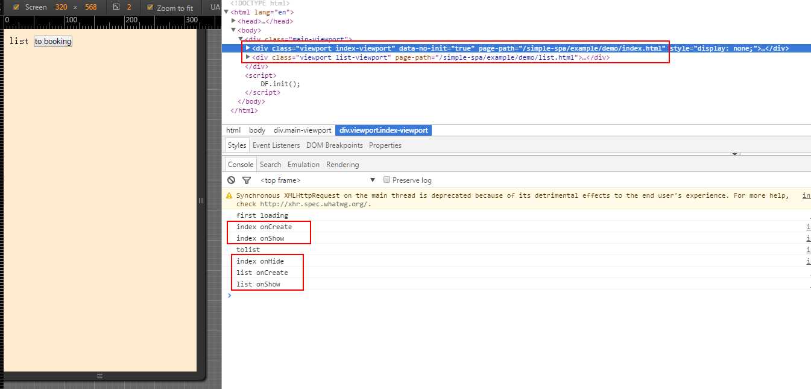Open the top frame context dropdown
Image resolution: width=811 pixels, height=389 pixels.
(318, 180)
